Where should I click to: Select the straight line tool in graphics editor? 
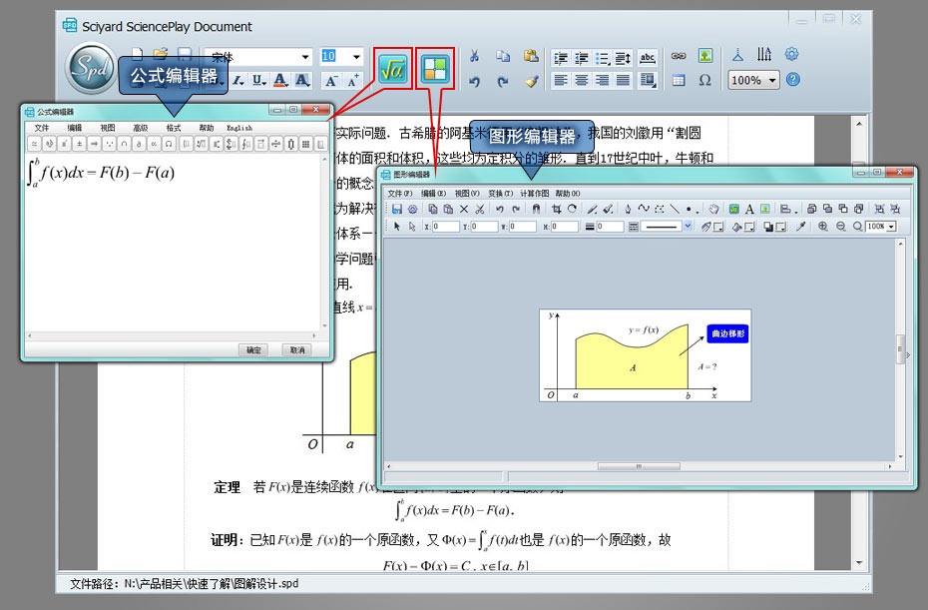click(x=675, y=209)
